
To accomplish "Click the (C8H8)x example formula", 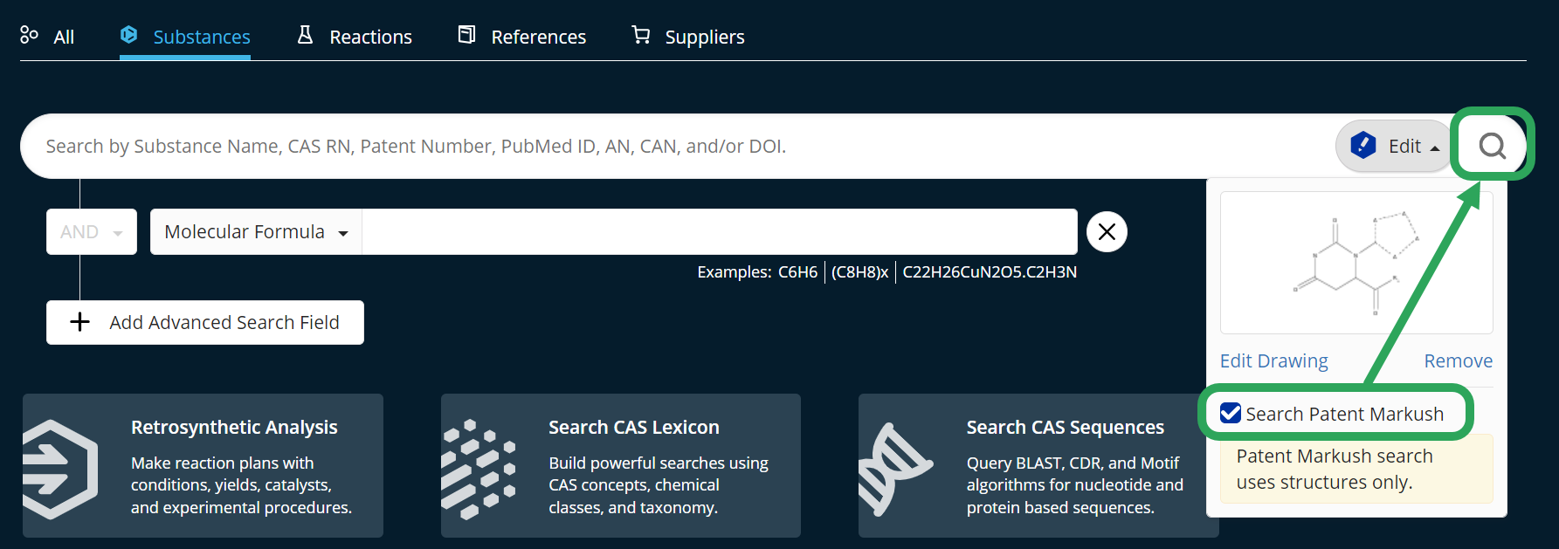I will [859, 271].
